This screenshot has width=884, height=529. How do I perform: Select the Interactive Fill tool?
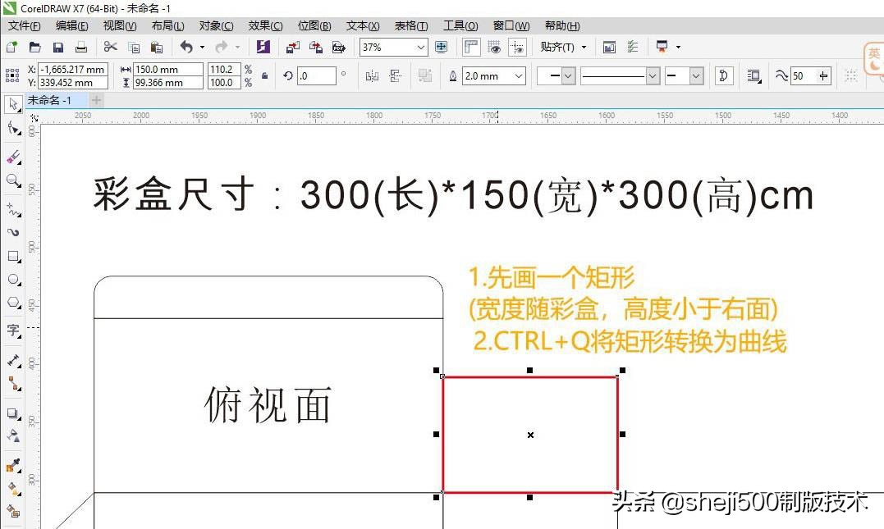click(13, 489)
